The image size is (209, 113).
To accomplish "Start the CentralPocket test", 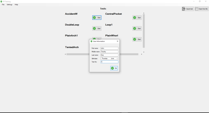I will [x=137, y=18].
